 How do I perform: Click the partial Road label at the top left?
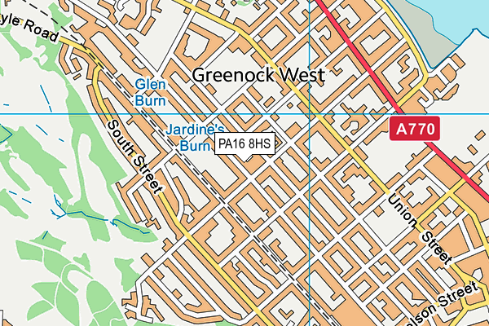tap(29, 28)
